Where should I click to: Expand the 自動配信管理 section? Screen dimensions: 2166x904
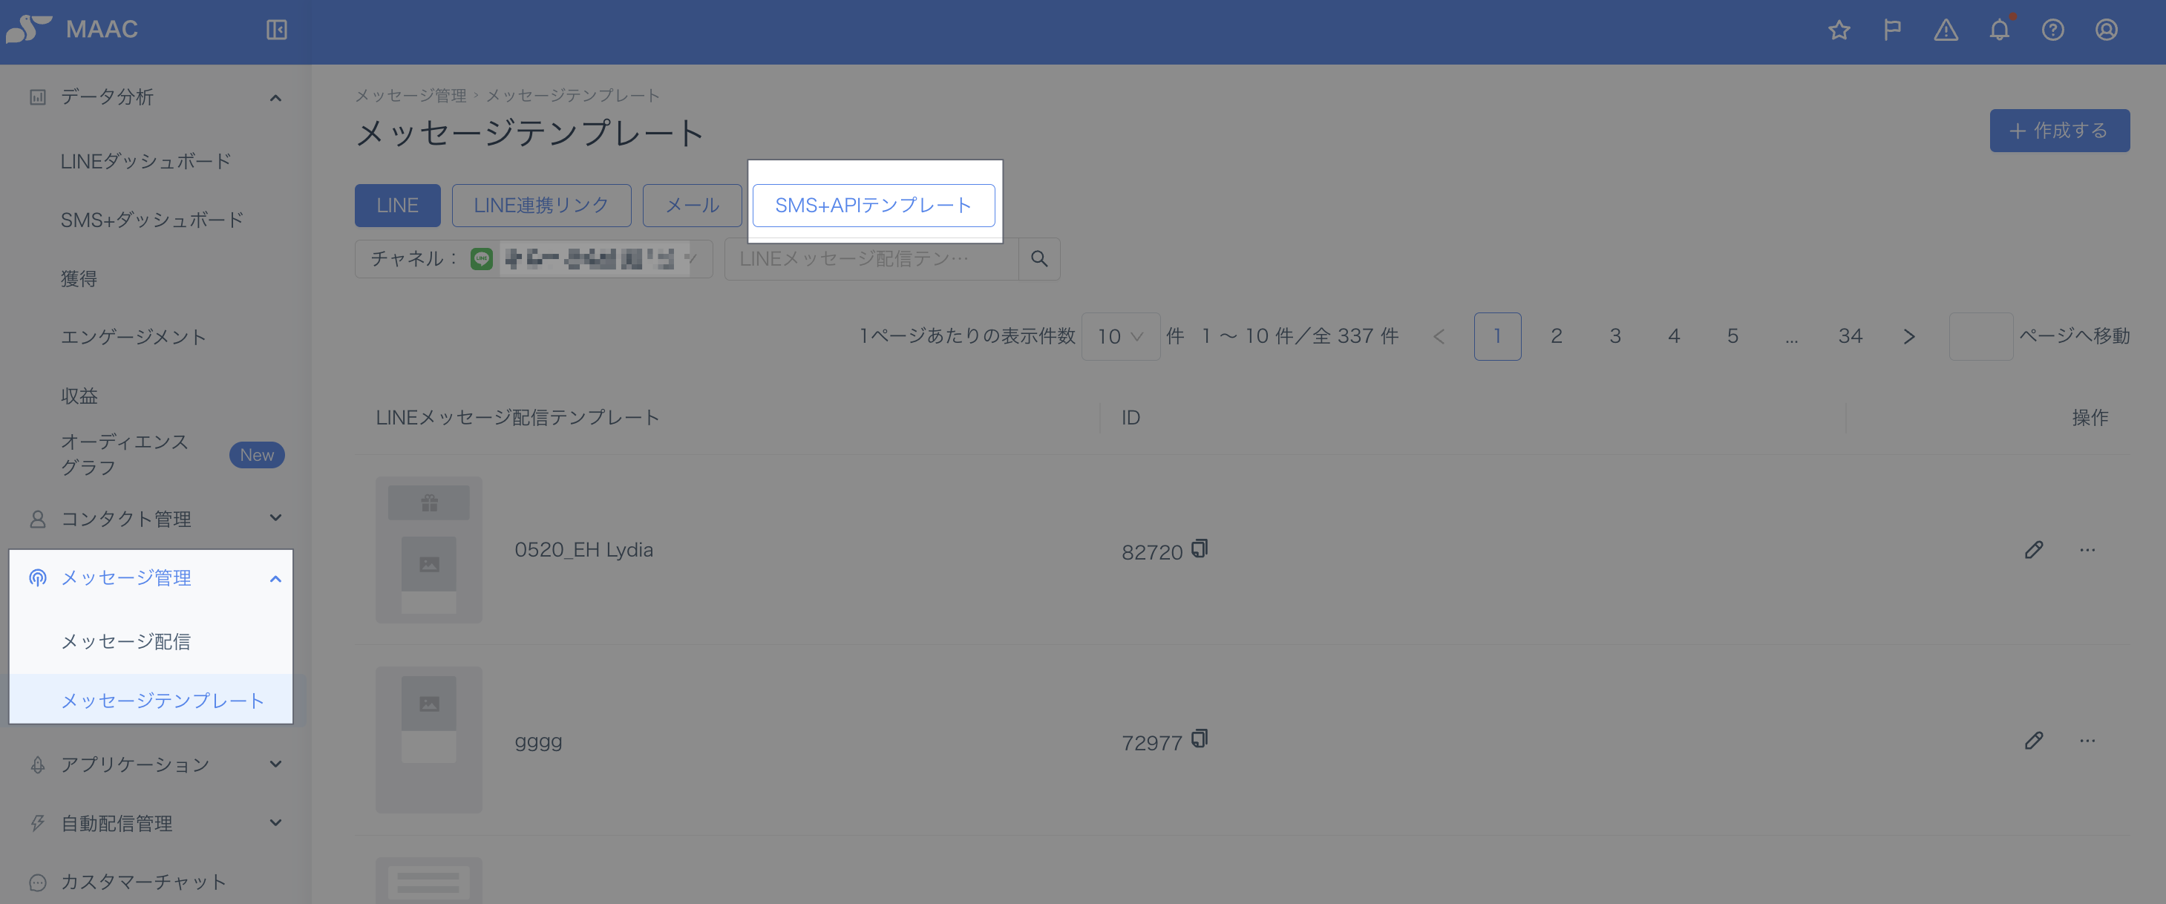pos(275,822)
